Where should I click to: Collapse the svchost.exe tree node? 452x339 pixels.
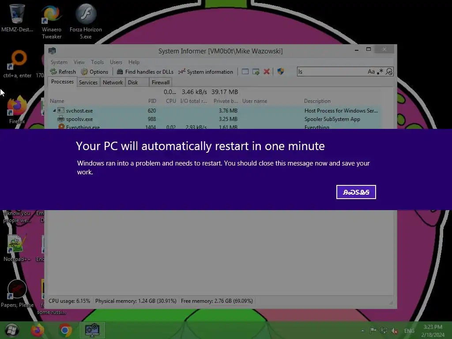point(54,110)
